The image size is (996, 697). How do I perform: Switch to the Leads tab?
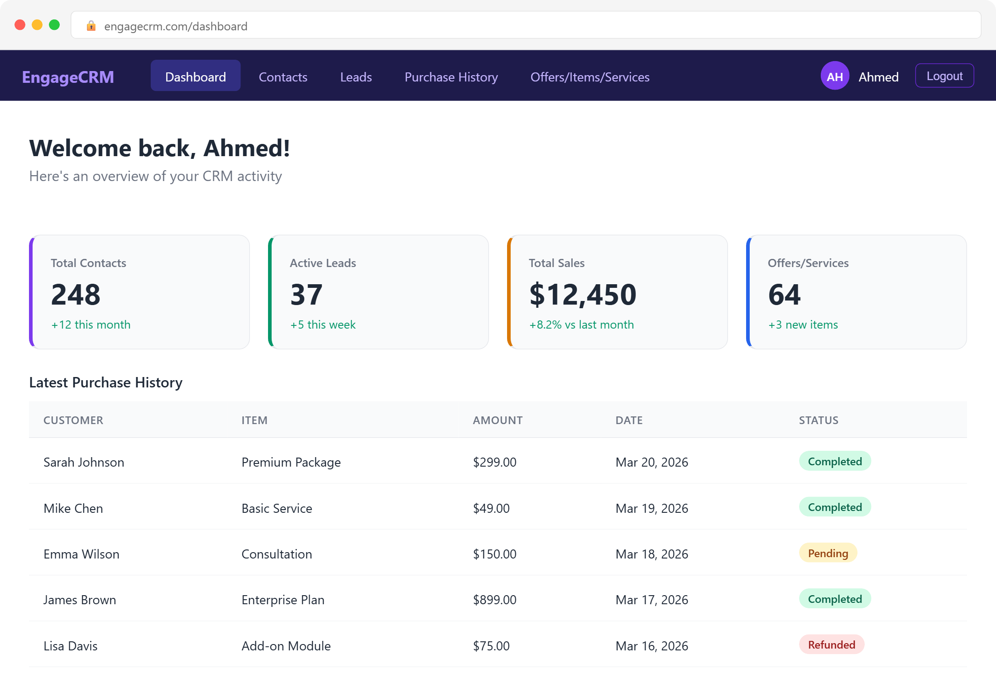pos(356,77)
